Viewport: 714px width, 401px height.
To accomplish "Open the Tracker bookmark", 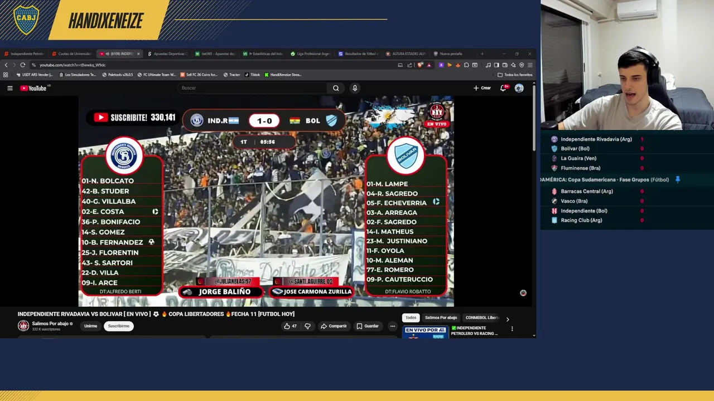I will [232, 75].
